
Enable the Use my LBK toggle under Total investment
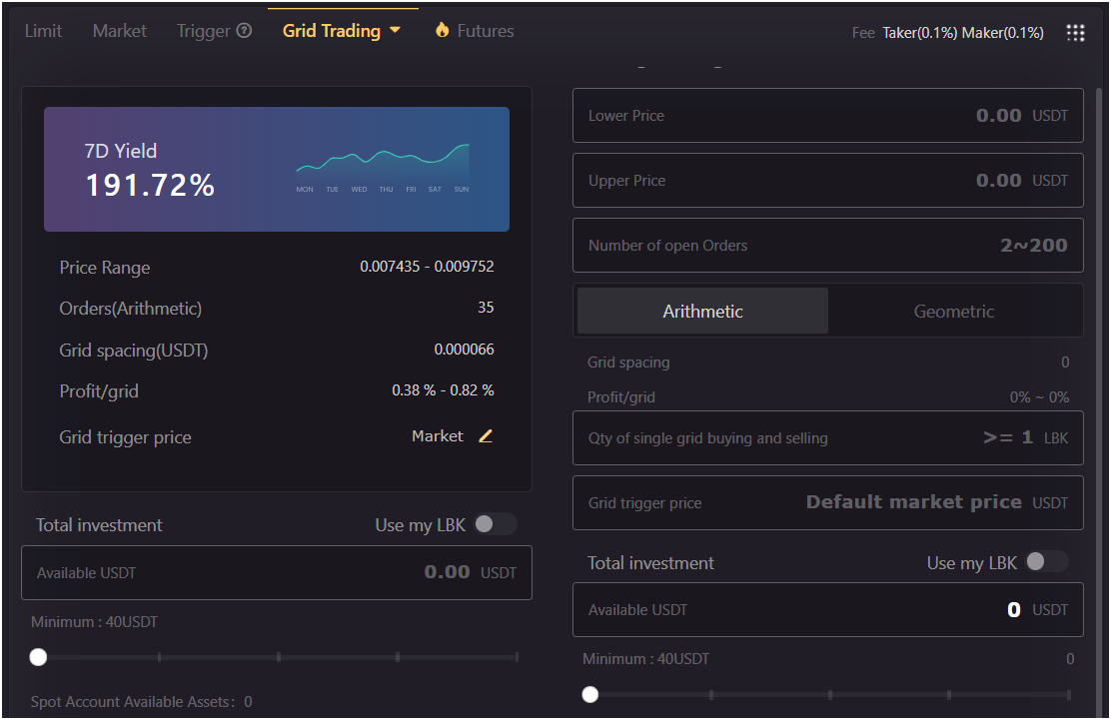click(498, 523)
